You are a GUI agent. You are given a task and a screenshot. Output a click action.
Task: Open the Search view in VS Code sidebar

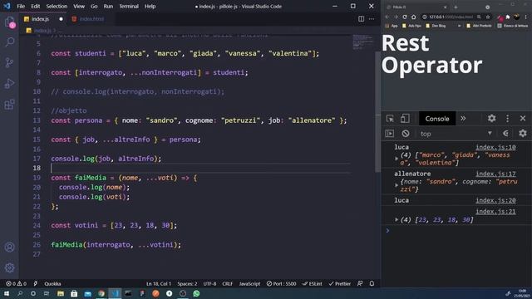click(x=10, y=42)
